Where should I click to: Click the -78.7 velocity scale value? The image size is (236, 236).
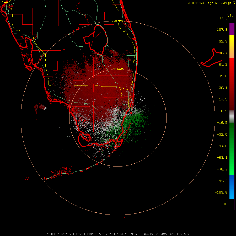pyautogui.click(x=222, y=169)
